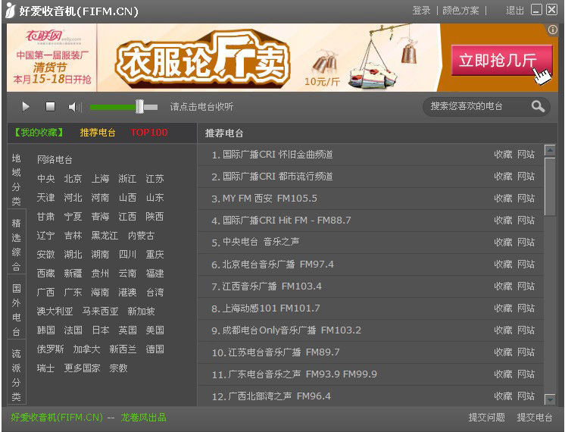The width and height of the screenshot is (565, 432).
Task: Click 网站 for 广西北部湾之声 row
Action: point(526,396)
